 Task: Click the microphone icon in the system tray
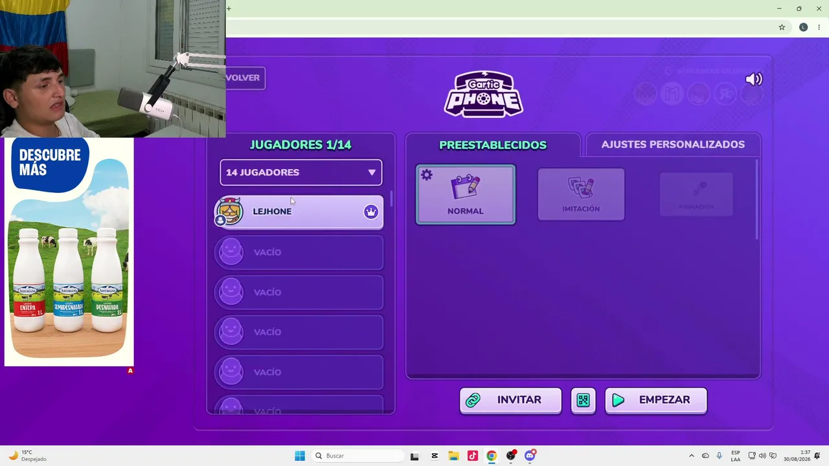[x=719, y=456]
